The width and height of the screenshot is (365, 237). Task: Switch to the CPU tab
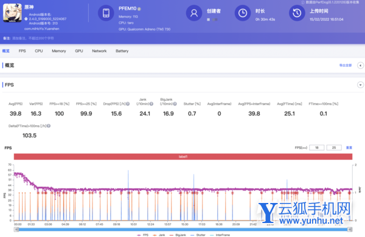[39, 51]
